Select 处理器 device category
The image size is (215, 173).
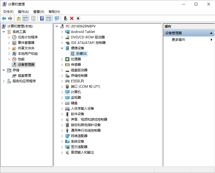76,59
